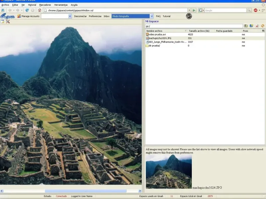Click the Adblock Plus icon in toolbar
Screen dimensions: 266x199
coord(256,10)
